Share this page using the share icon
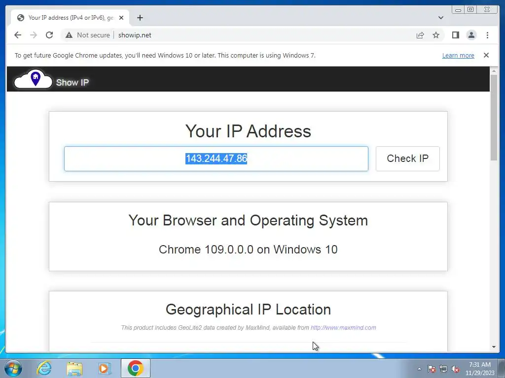Image resolution: width=505 pixels, height=378 pixels. (420, 35)
